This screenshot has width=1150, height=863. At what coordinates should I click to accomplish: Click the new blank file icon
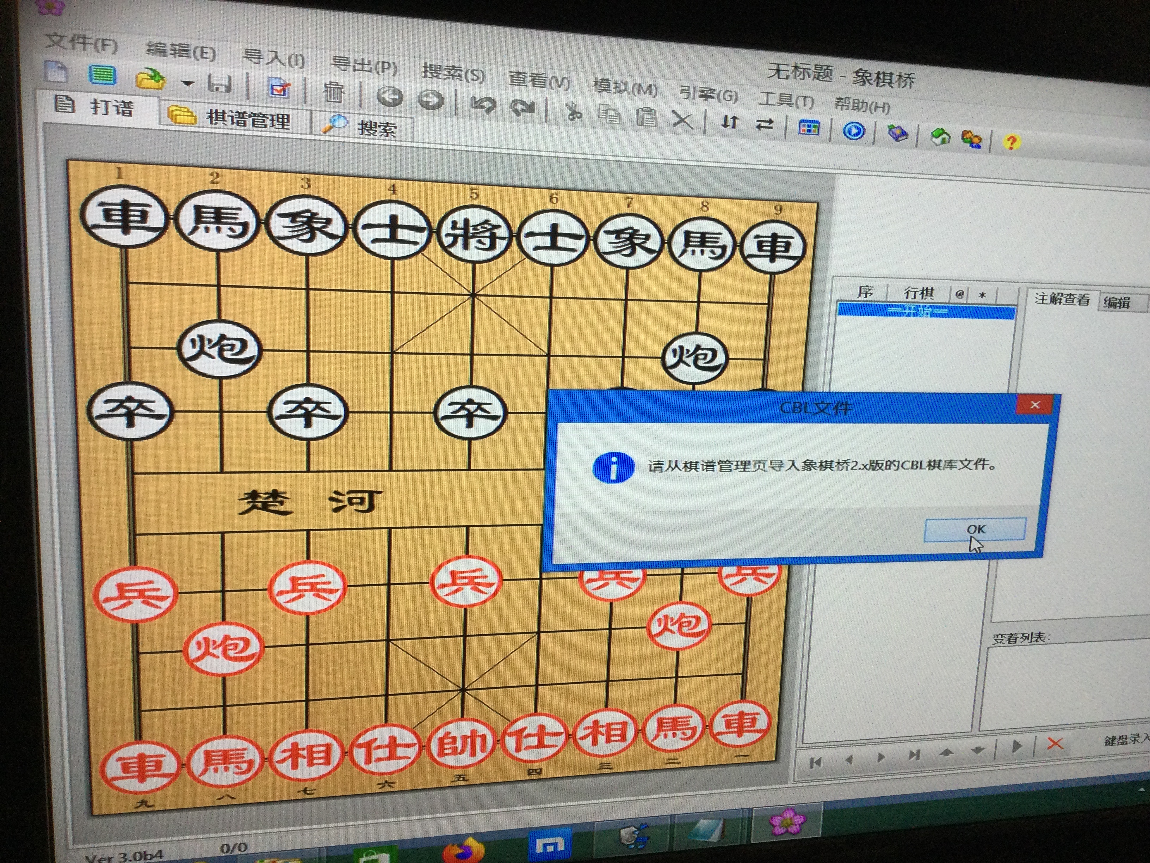(56, 72)
